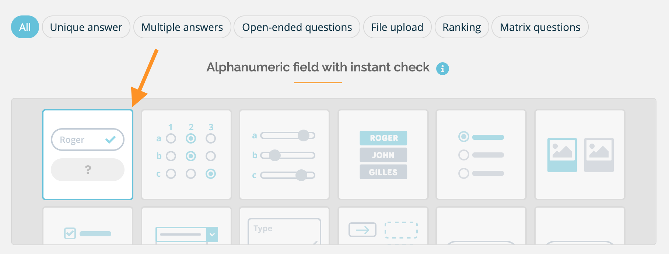669x254 pixels.
Task: Select the drag and drop arrow tile
Action: pyautogui.click(x=383, y=226)
